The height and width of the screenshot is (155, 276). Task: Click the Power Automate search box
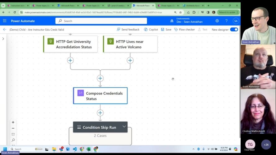(x=101, y=21)
